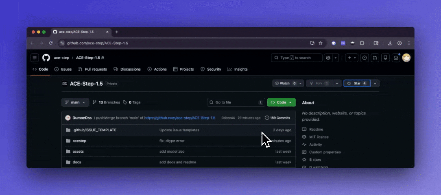Open the green Code clone dropdown
This screenshot has width=441, height=195.
(x=282, y=102)
